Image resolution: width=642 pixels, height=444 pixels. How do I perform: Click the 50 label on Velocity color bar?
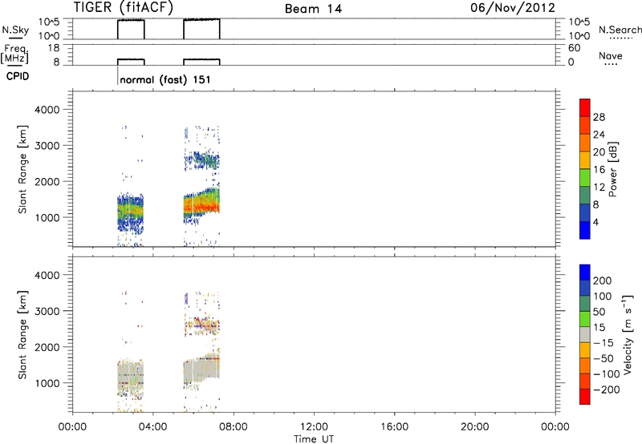tap(599, 312)
